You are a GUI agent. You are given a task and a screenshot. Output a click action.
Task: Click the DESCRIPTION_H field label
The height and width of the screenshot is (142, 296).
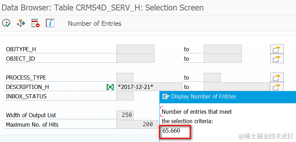(27, 87)
